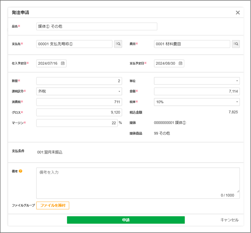251x233 pixels.
Task: Open calendar icon for 仕入予定日 date
Action: pos(63,63)
